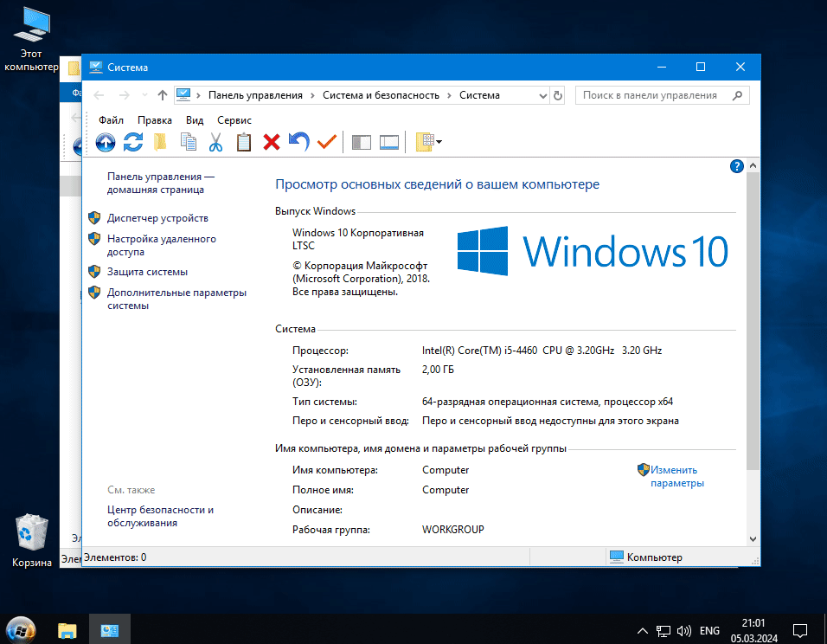Open the address bar history dropdown
Screen dimensions: 827x644
pos(542,96)
